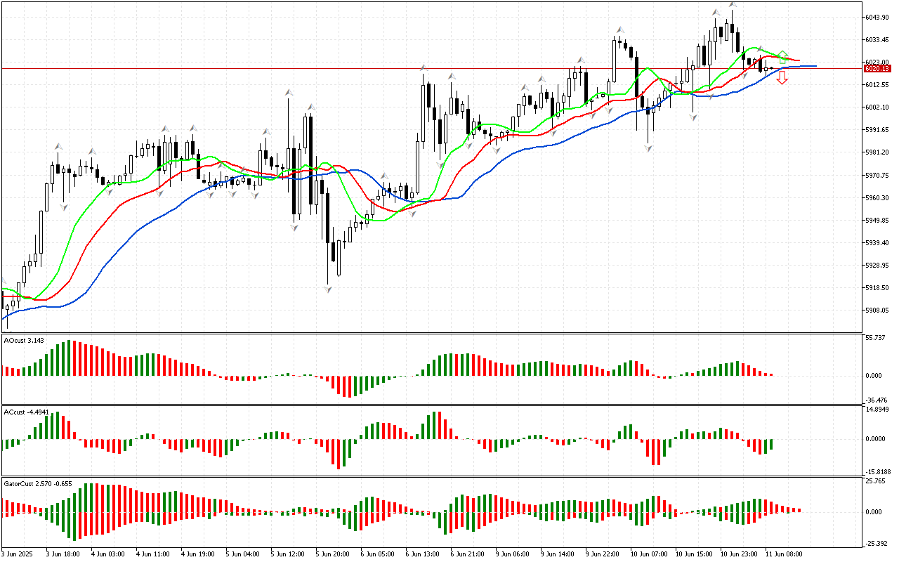Click the 6043.90 price scale label
The image size is (899, 562).
click(877, 17)
